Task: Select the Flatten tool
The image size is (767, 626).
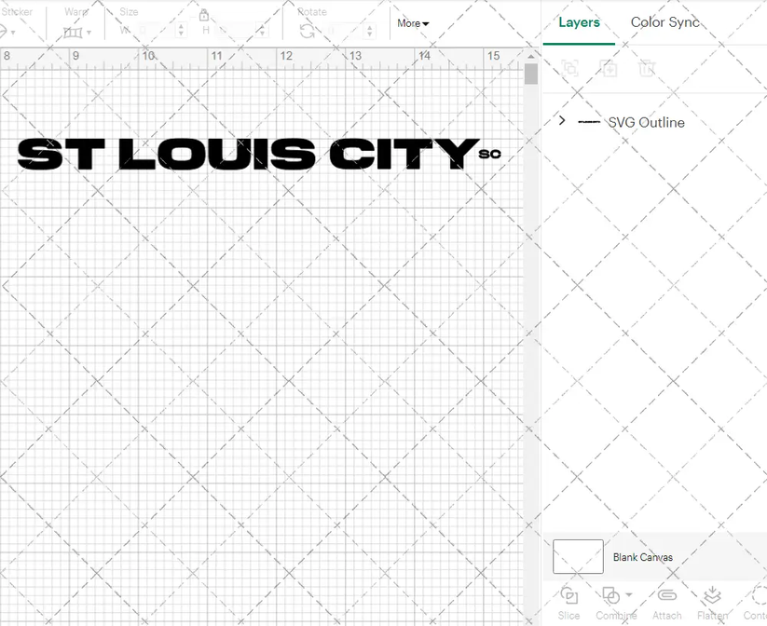Action: pos(712,600)
